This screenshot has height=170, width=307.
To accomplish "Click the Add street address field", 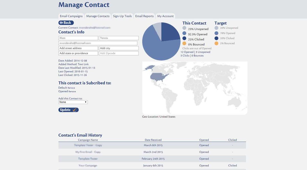I will pyautogui.click(x=78, y=48).
